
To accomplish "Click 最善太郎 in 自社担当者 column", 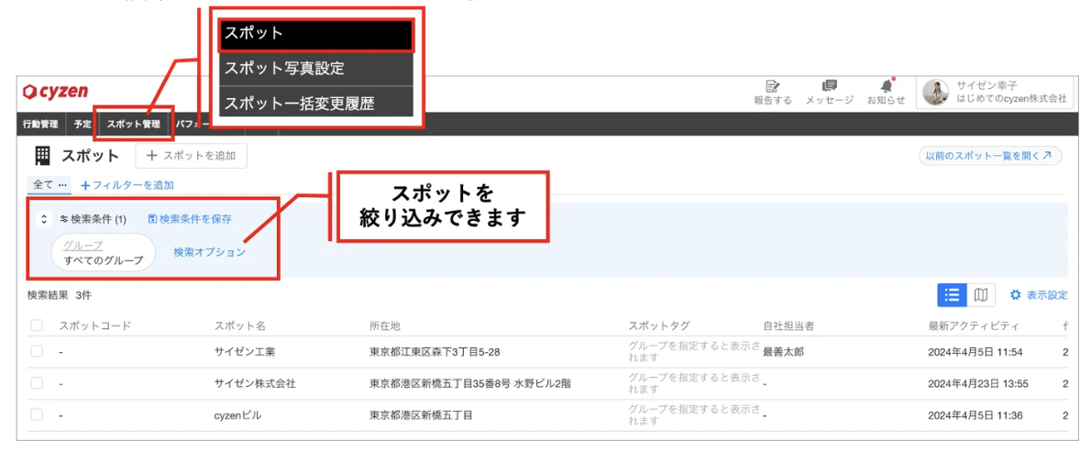I will coord(784,351).
